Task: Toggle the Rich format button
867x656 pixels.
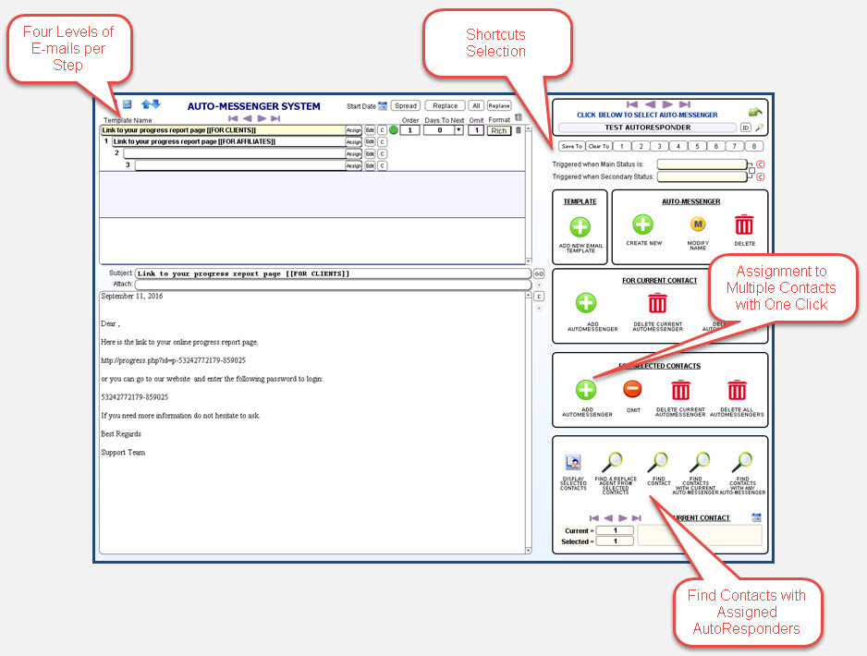Action: coord(499,130)
